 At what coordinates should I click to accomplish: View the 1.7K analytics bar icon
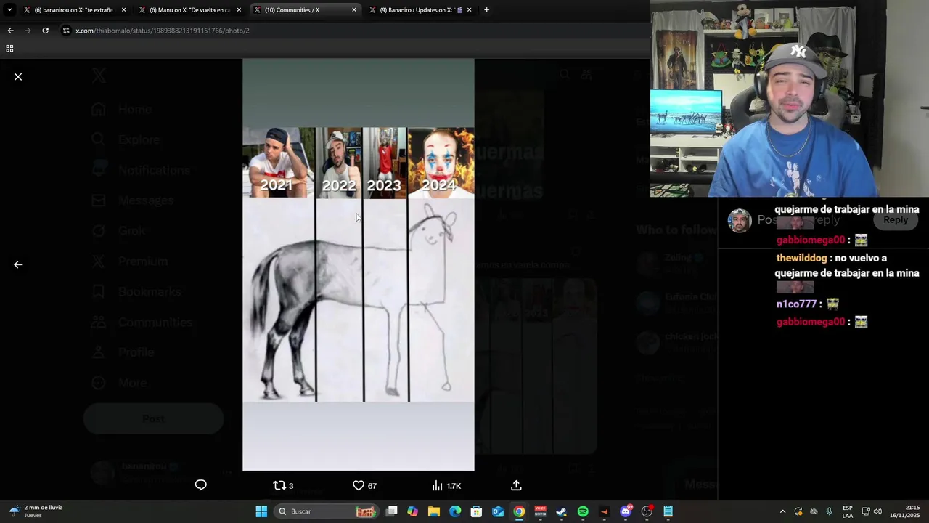(x=446, y=485)
